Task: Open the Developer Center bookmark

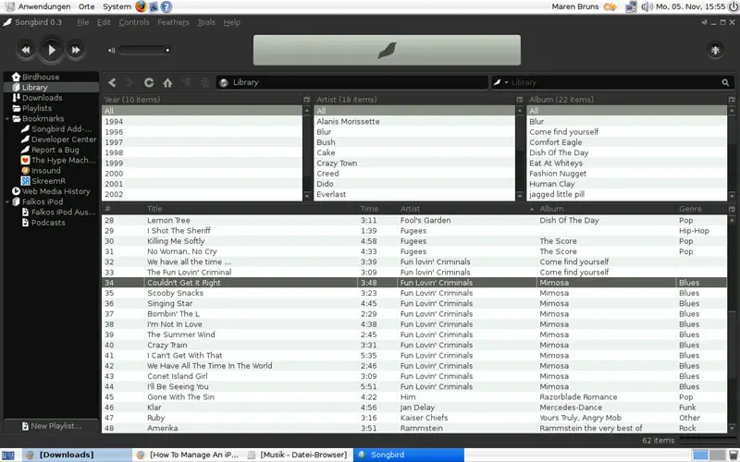Action: (64, 140)
